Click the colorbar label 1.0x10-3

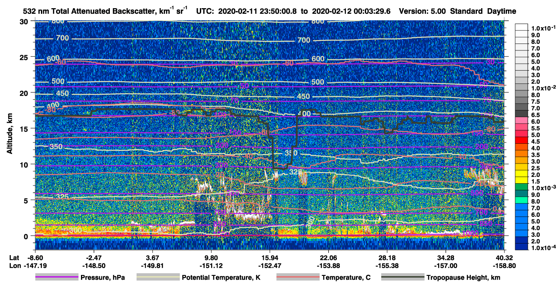544,188
